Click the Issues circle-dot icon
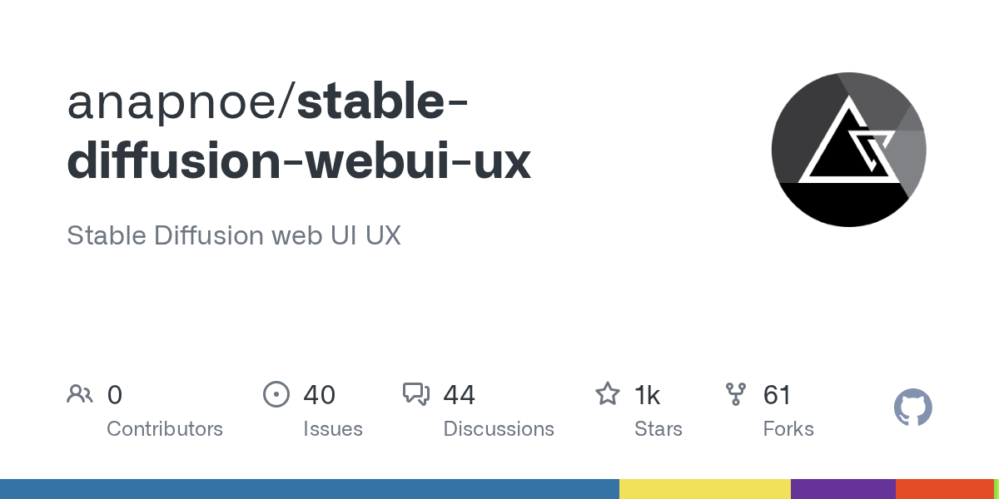The width and height of the screenshot is (999, 499). [276, 394]
